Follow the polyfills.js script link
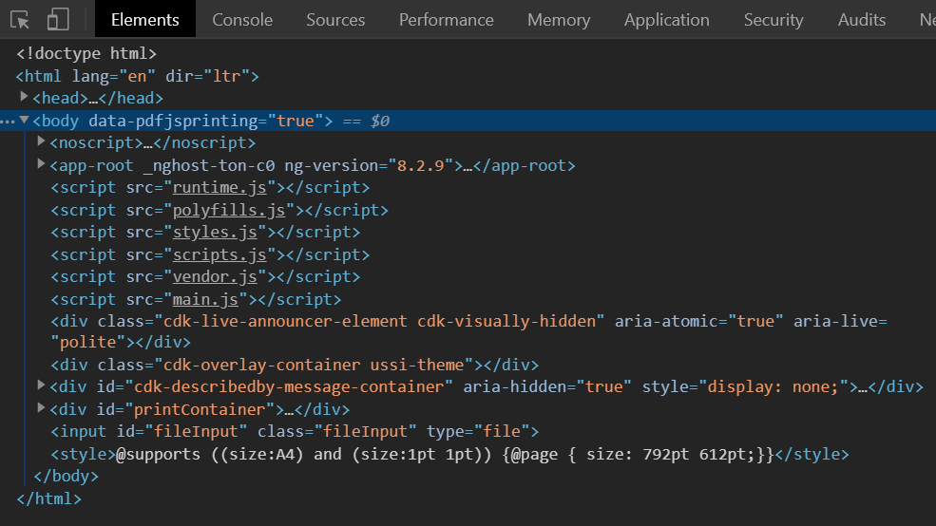The width and height of the screenshot is (936, 526). (x=229, y=211)
